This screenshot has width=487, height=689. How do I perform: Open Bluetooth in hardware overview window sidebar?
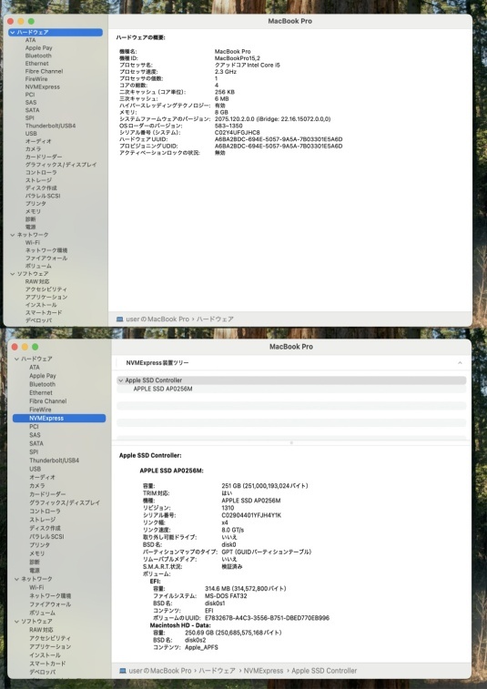pyautogui.click(x=38, y=56)
